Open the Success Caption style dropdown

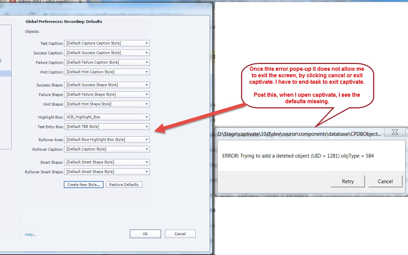pos(107,53)
